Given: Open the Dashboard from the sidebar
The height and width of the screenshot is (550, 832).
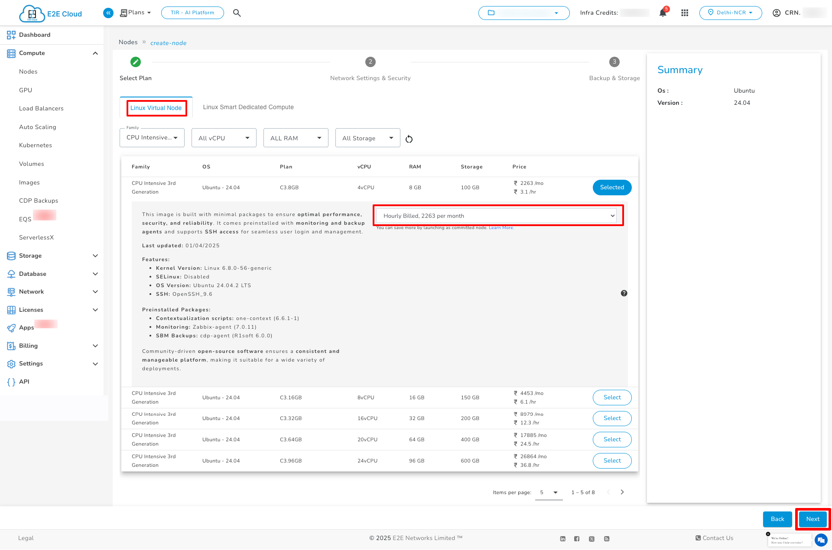Looking at the screenshot, I should click(x=35, y=35).
